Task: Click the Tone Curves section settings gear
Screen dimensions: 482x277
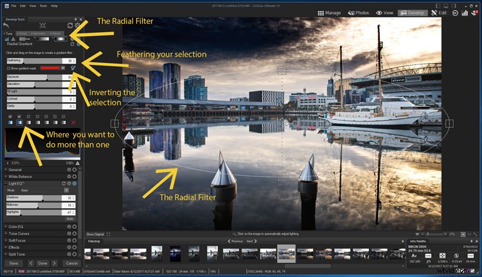Action: pyautogui.click(x=69, y=234)
